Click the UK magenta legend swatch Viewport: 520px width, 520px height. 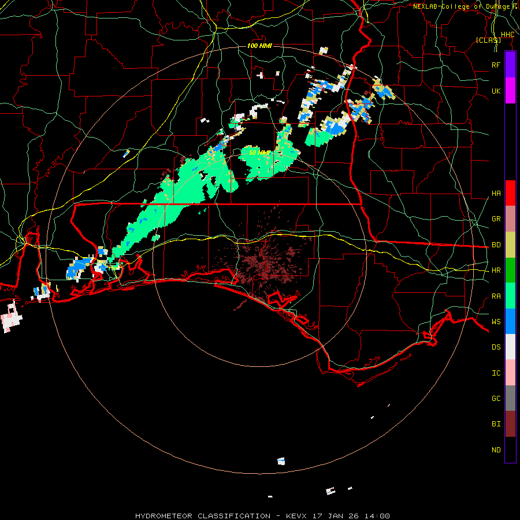pos(510,91)
